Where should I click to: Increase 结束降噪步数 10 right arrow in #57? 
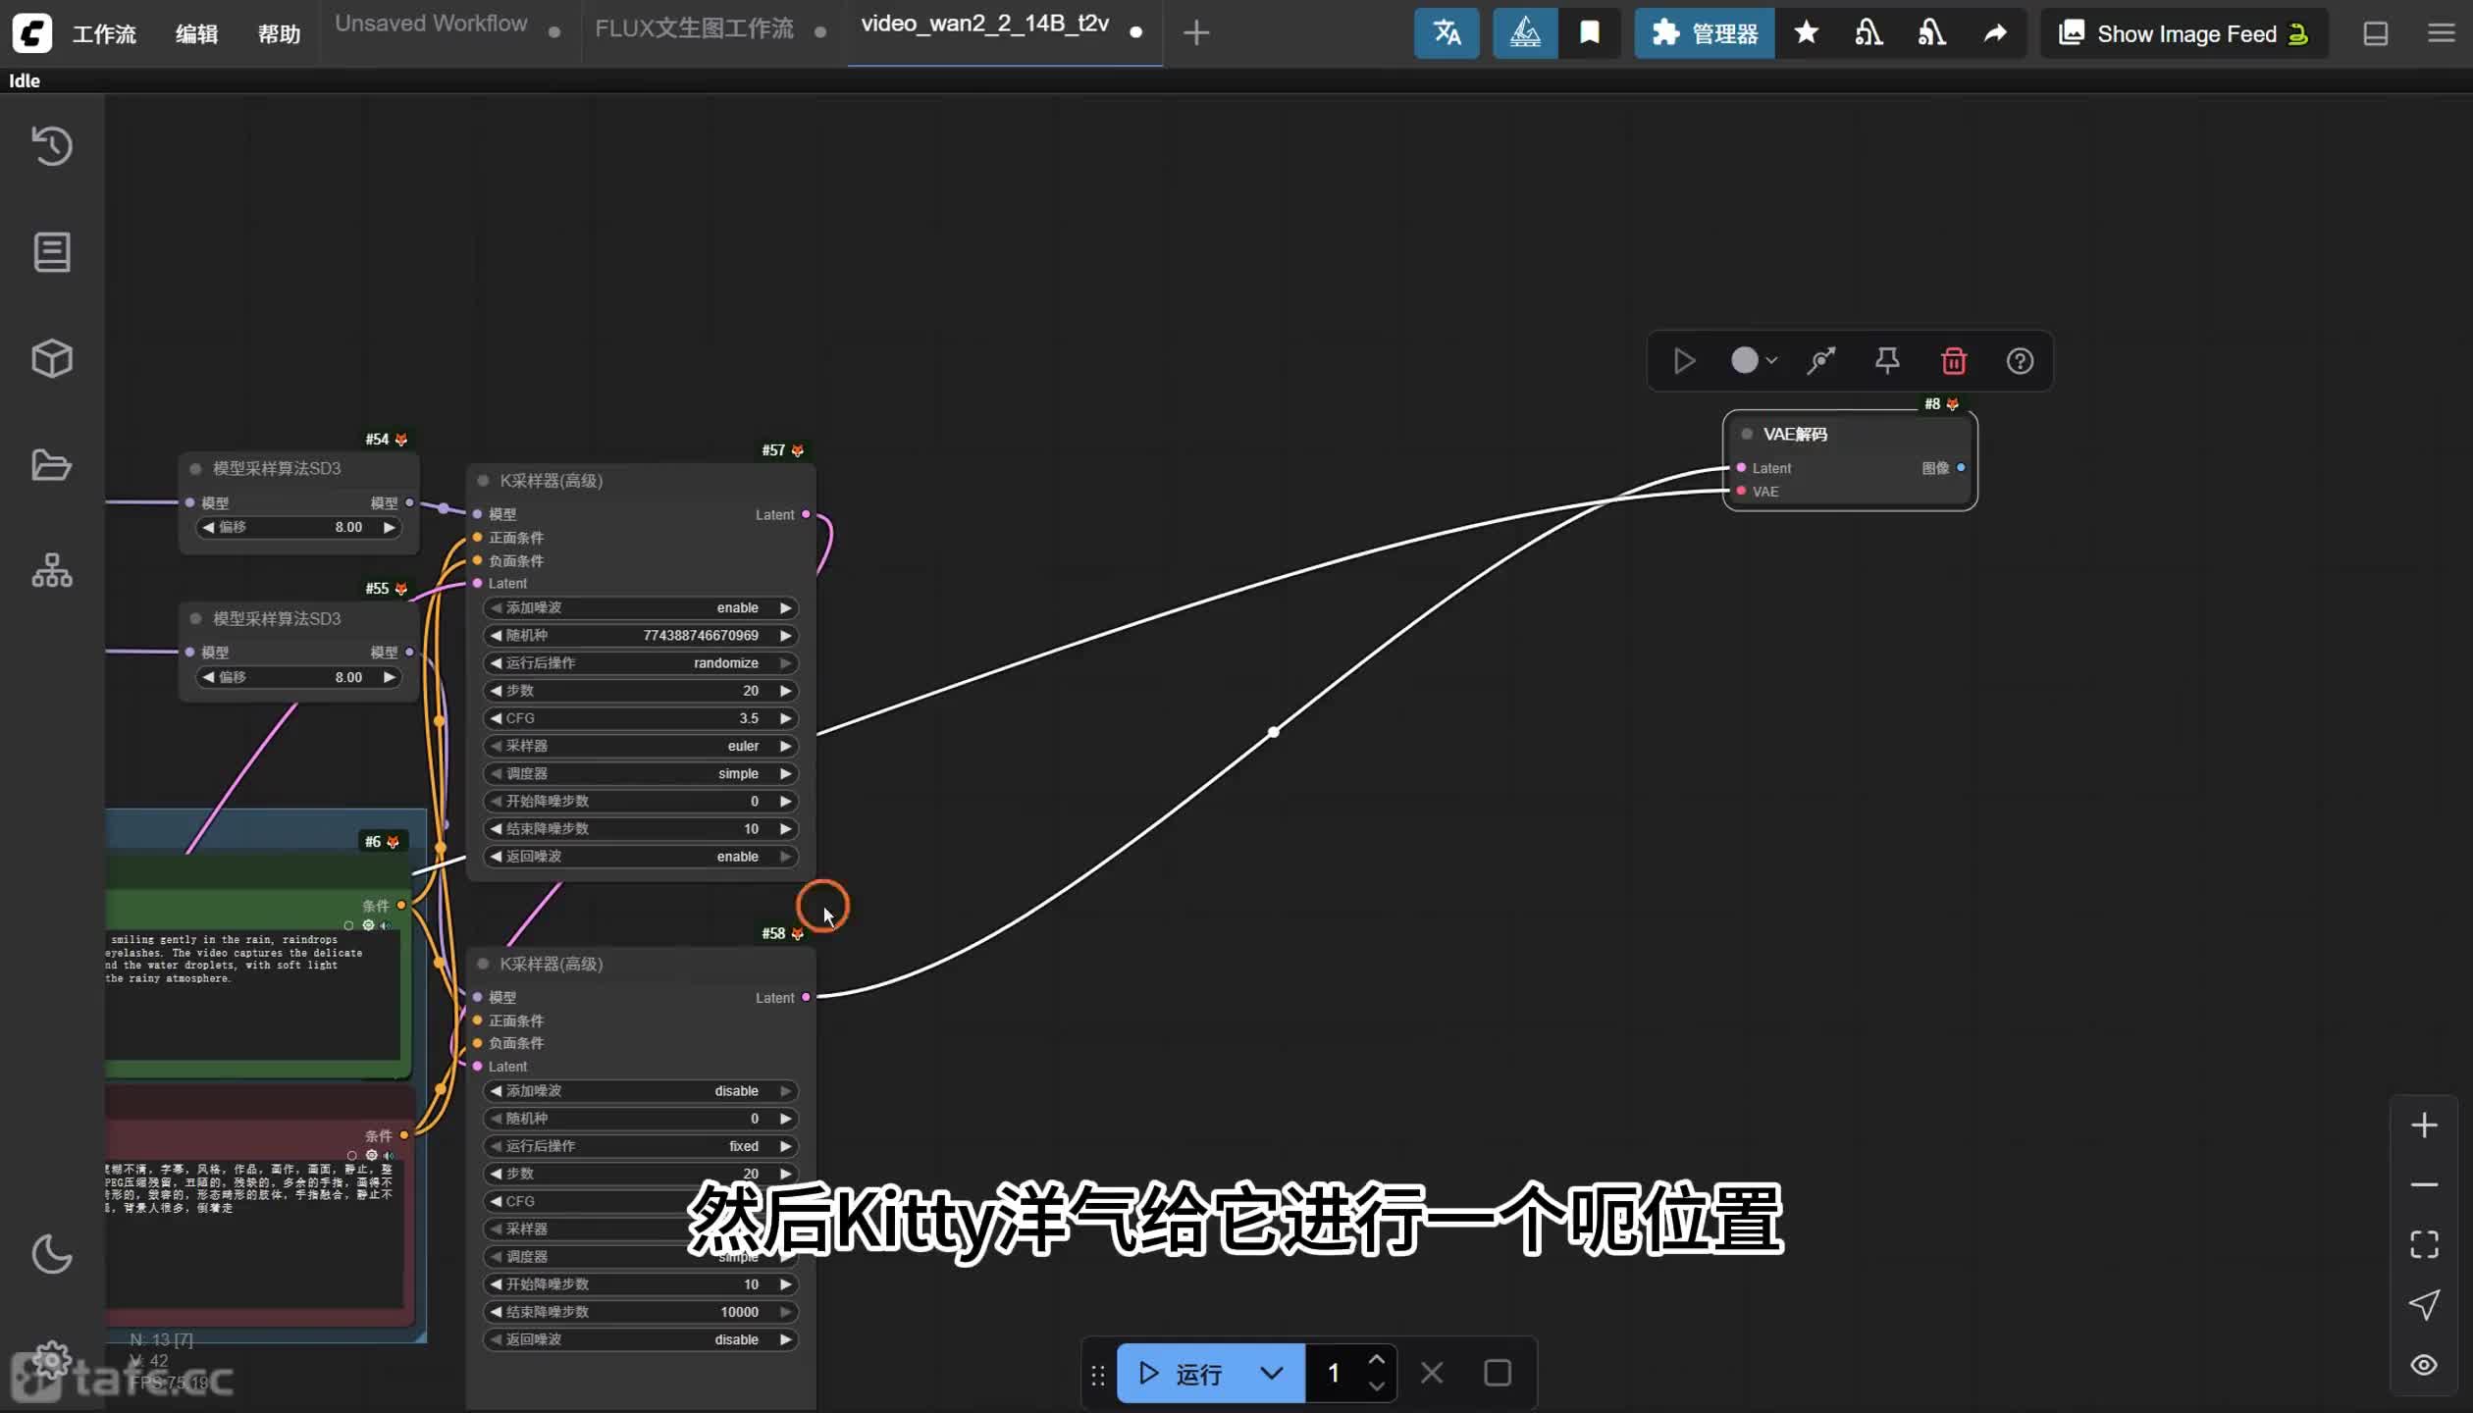point(785,829)
